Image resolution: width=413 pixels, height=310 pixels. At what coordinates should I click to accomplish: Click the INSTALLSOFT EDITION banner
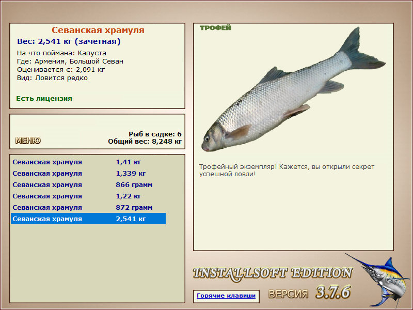tap(273, 273)
